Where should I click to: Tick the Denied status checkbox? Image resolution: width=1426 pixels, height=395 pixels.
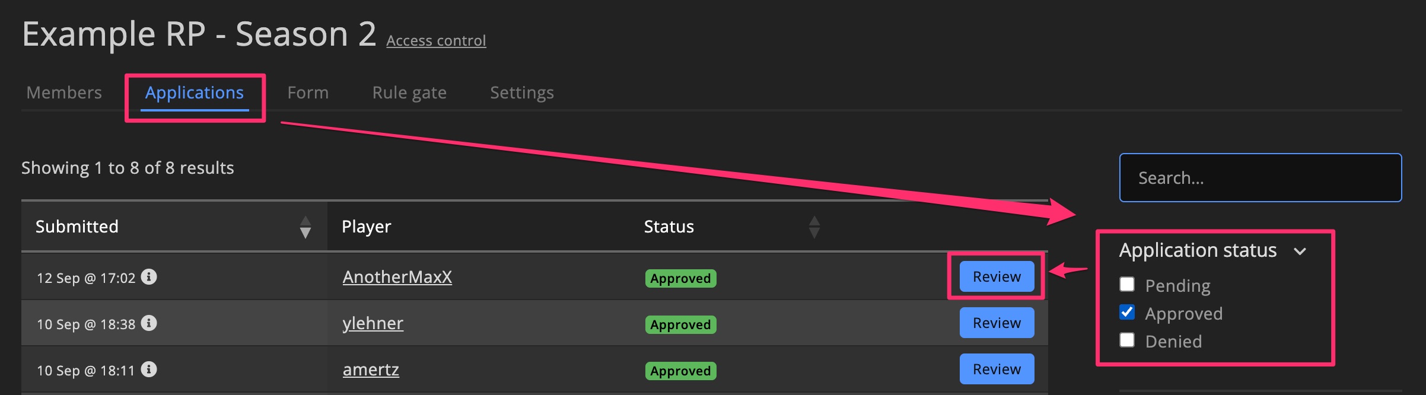[x=1127, y=340]
